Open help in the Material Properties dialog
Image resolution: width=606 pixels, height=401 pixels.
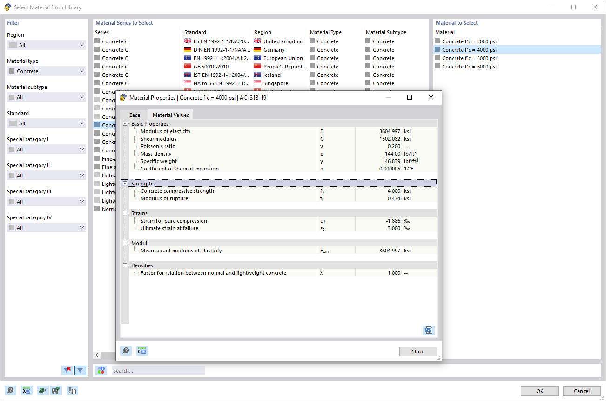126,351
